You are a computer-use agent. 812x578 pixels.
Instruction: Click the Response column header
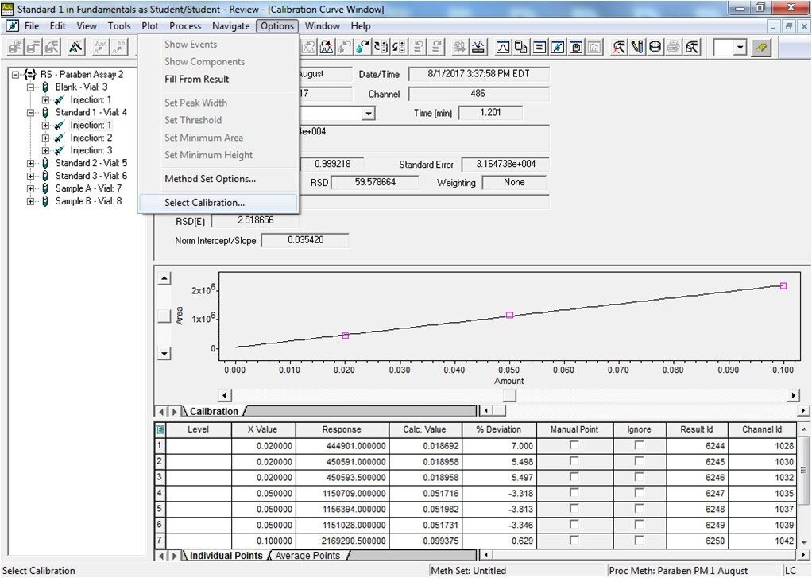pos(342,429)
